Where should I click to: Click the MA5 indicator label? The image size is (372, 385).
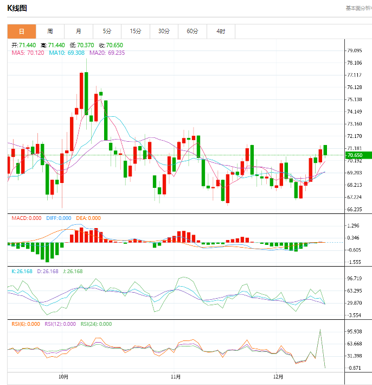tap(28, 53)
